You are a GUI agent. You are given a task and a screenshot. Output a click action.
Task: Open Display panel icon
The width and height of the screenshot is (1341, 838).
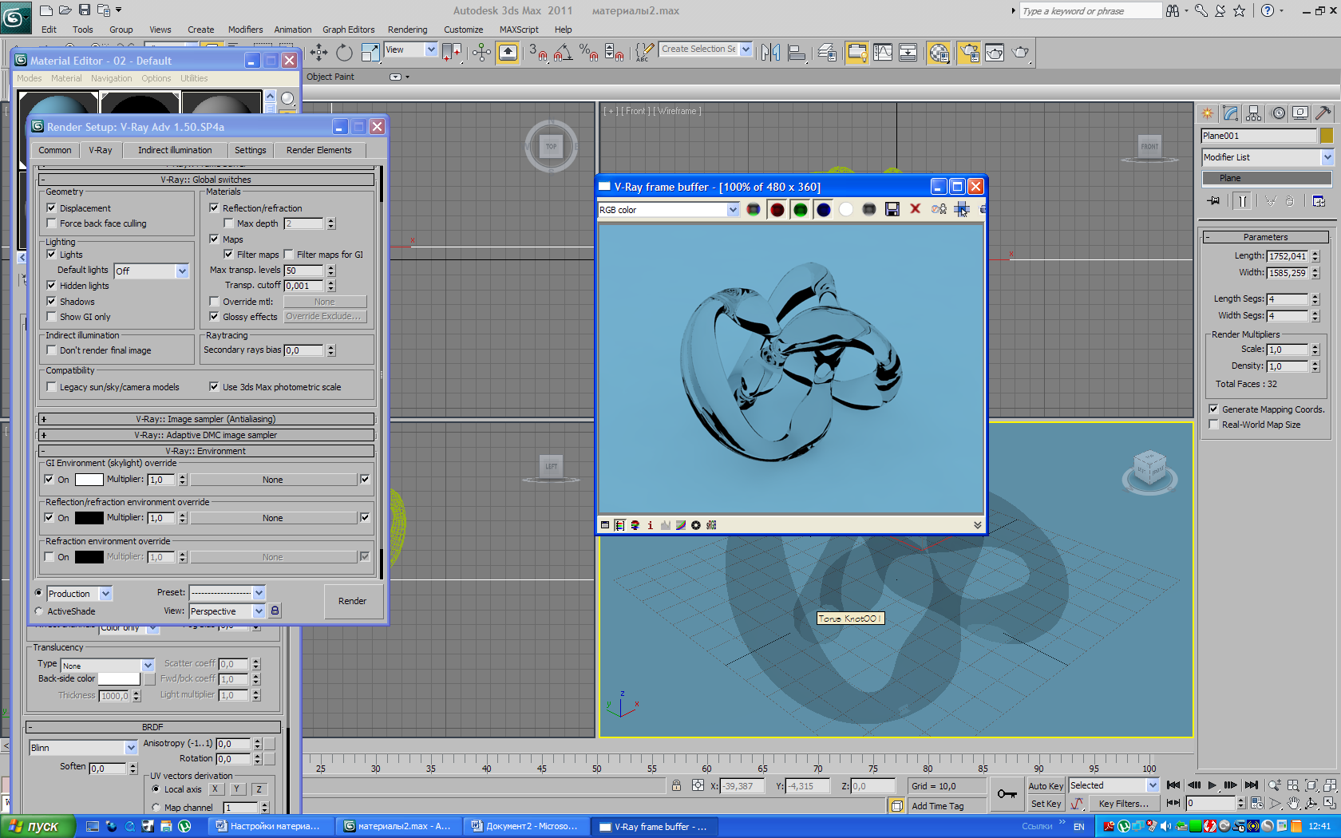(x=1300, y=113)
